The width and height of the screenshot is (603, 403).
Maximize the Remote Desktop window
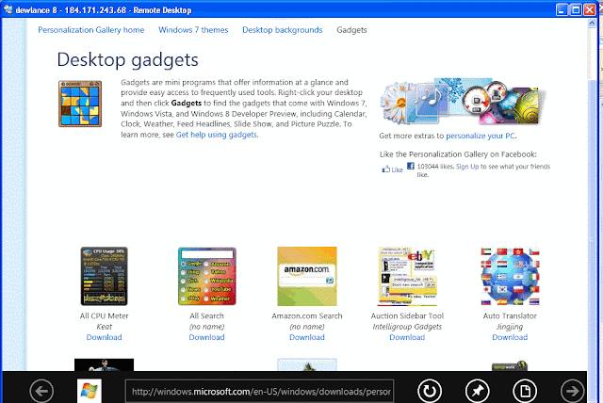pyautogui.click(x=576, y=9)
